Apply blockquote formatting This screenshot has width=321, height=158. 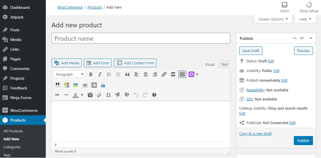[127, 75]
